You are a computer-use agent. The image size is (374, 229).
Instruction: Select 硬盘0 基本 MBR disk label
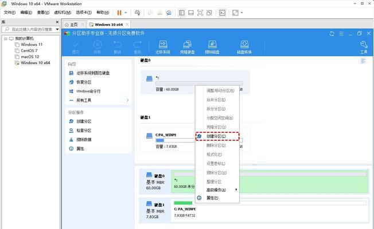tap(155, 181)
